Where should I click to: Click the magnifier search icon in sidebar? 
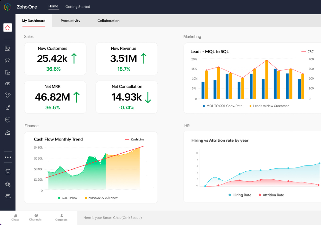point(8,184)
